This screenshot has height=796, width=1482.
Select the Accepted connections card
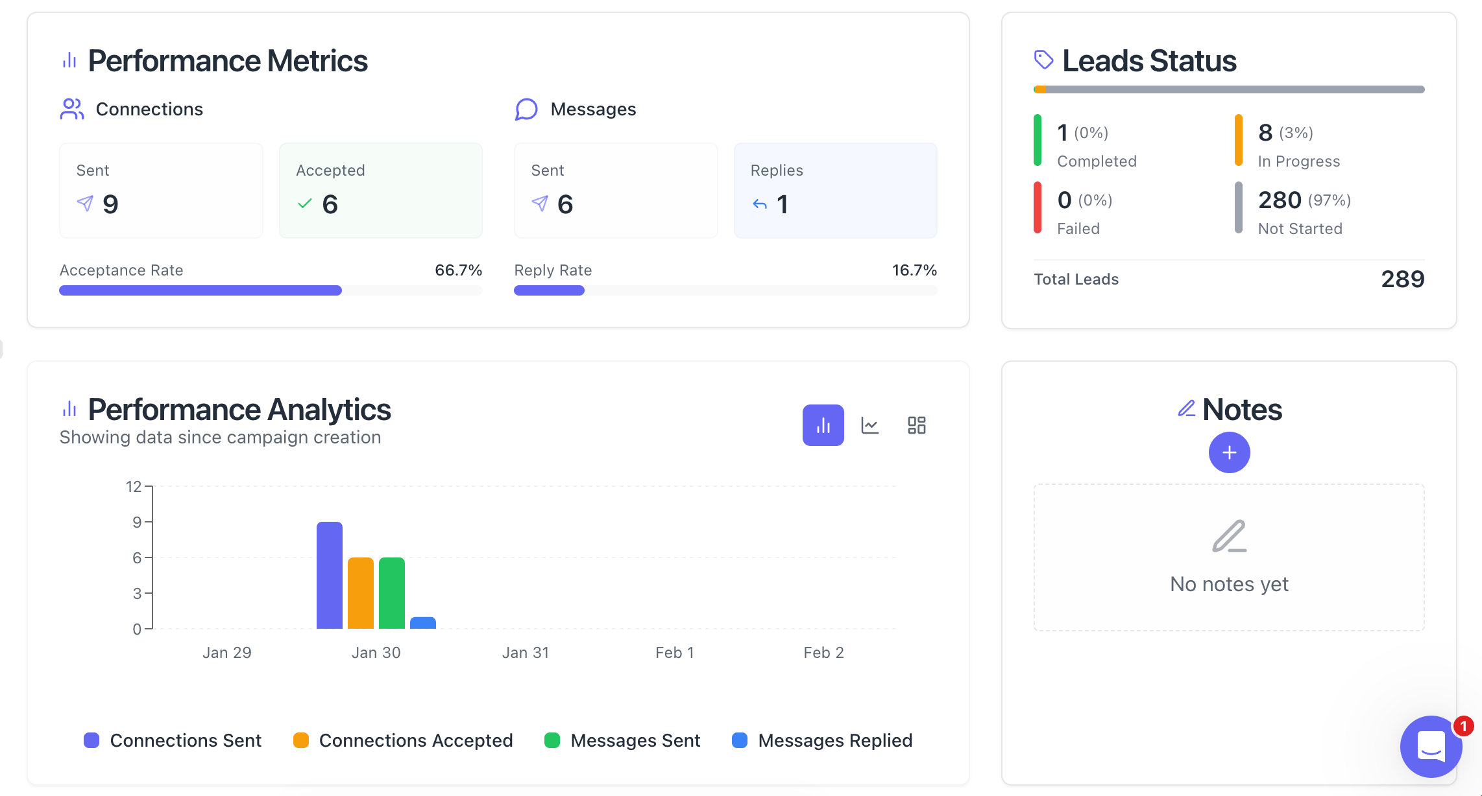pyautogui.click(x=381, y=191)
